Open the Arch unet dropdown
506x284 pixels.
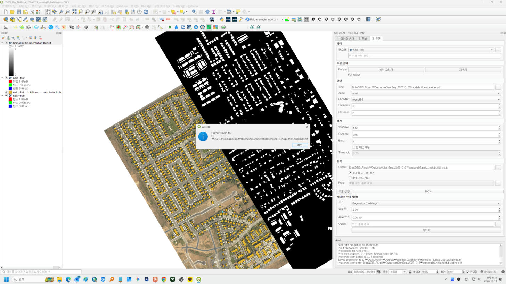tap(426, 93)
